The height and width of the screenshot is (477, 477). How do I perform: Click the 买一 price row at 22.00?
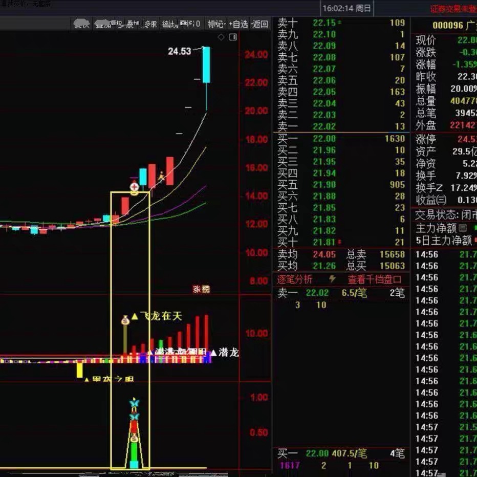coord(340,139)
